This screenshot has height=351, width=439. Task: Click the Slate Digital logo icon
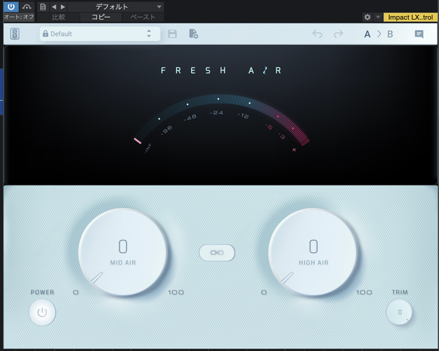(15, 34)
